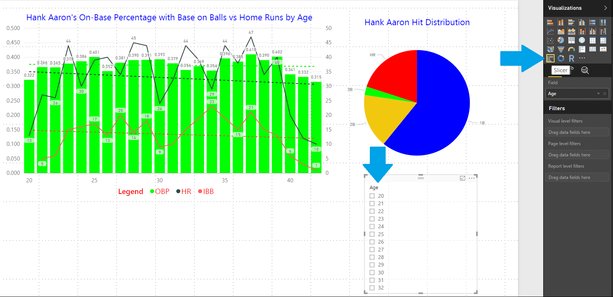Tick the age 25 checkbox in slicer

372,234
